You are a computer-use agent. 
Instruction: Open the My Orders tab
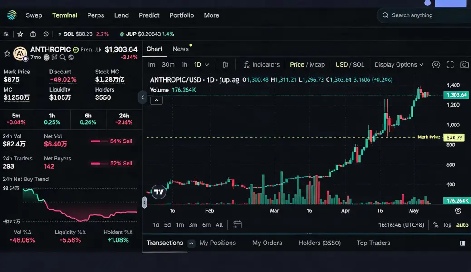267,243
